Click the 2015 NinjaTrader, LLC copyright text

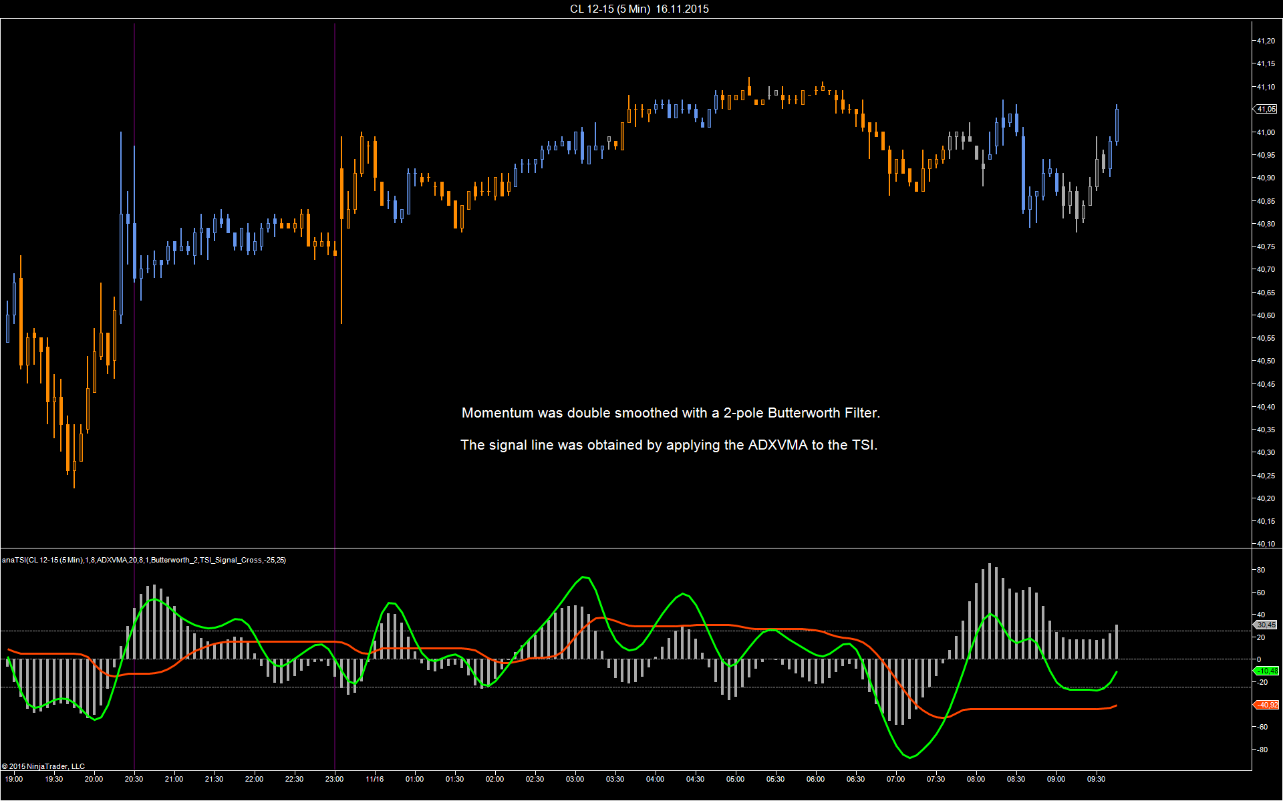[x=43, y=766]
